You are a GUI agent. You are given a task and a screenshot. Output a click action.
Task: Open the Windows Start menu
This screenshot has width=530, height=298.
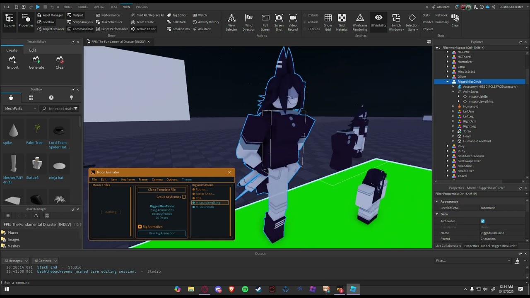pos(7,289)
